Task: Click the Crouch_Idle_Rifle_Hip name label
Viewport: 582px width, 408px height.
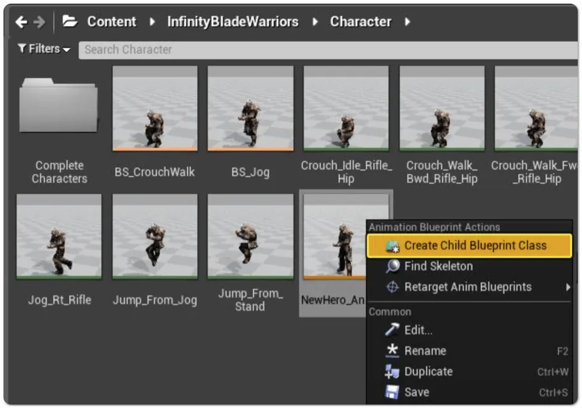Action: tap(346, 172)
